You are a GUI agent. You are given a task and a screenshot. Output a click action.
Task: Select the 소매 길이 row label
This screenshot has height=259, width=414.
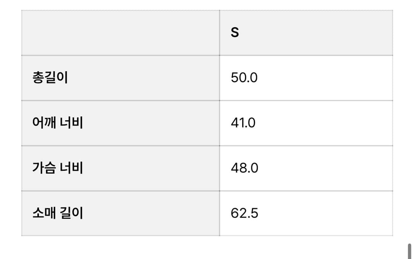(57, 213)
